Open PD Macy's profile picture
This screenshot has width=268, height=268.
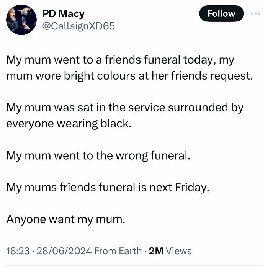22,20
